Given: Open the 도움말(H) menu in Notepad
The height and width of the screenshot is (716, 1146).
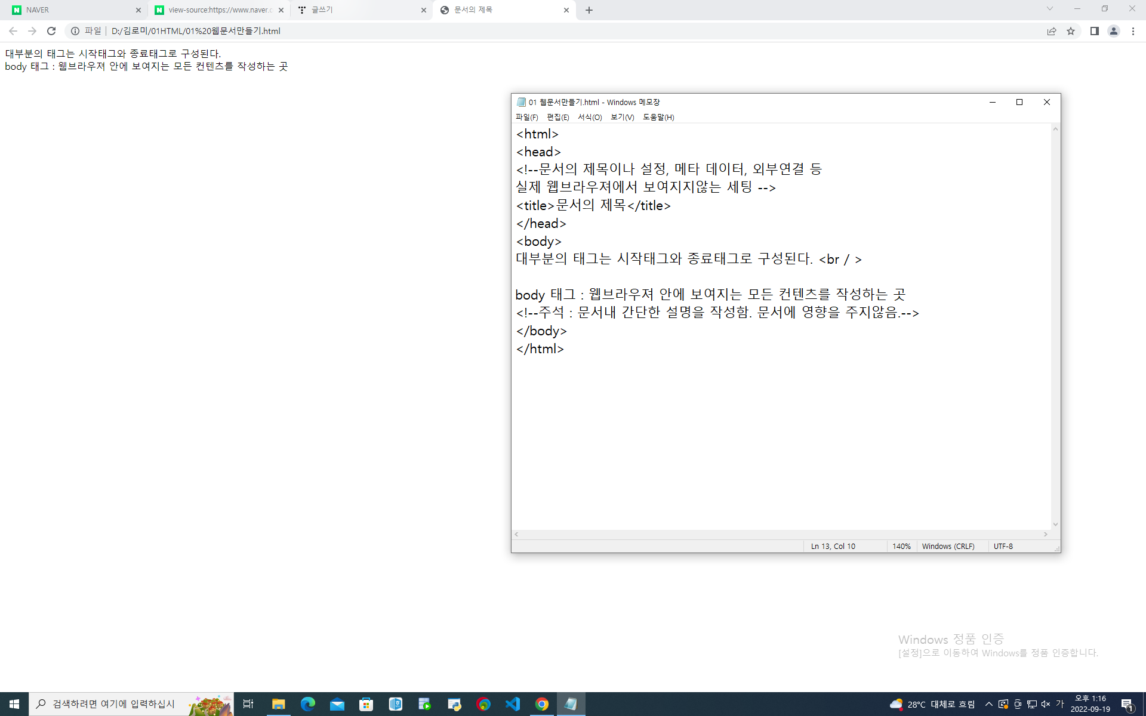Looking at the screenshot, I should pos(658,118).
